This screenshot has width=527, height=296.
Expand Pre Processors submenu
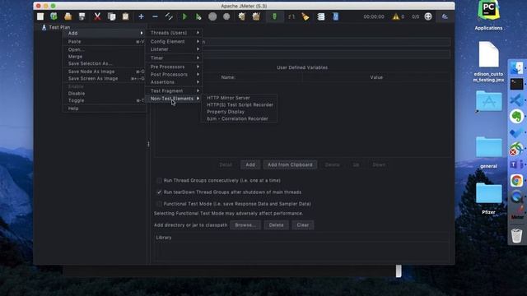174,67
